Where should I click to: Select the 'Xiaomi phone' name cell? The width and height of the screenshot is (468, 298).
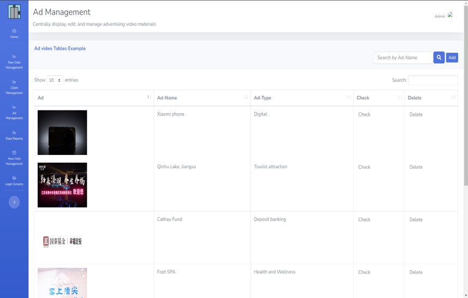tap(171, 114)
